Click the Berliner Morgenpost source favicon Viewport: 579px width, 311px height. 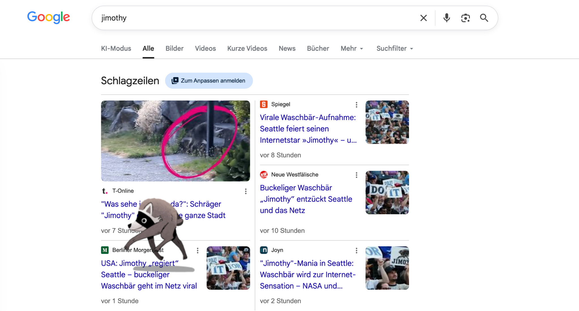pos(105,250)
